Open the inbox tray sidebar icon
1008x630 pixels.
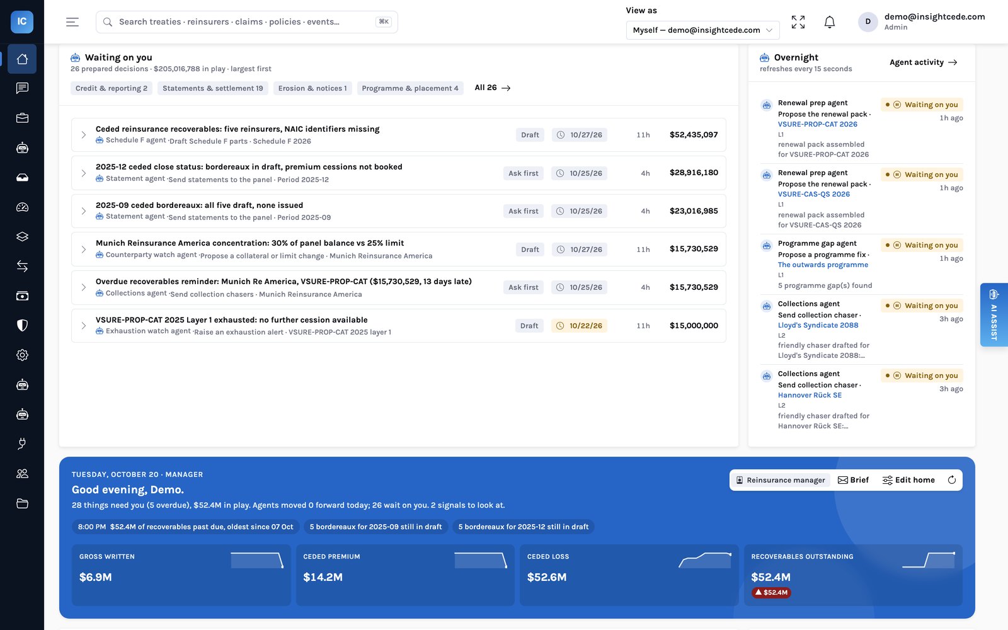22,177
